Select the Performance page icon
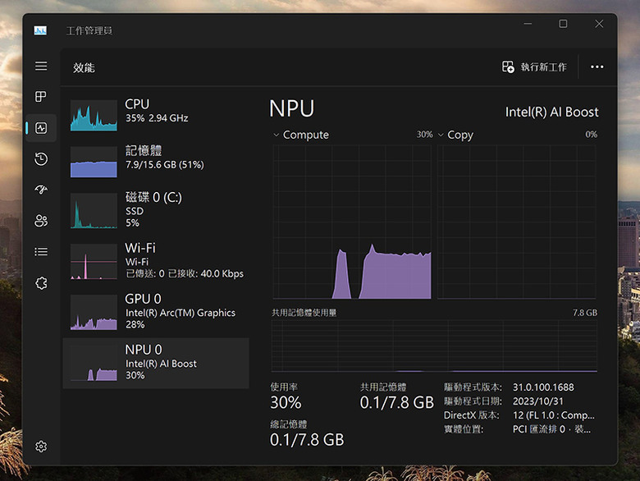 [x=41, y=128]
